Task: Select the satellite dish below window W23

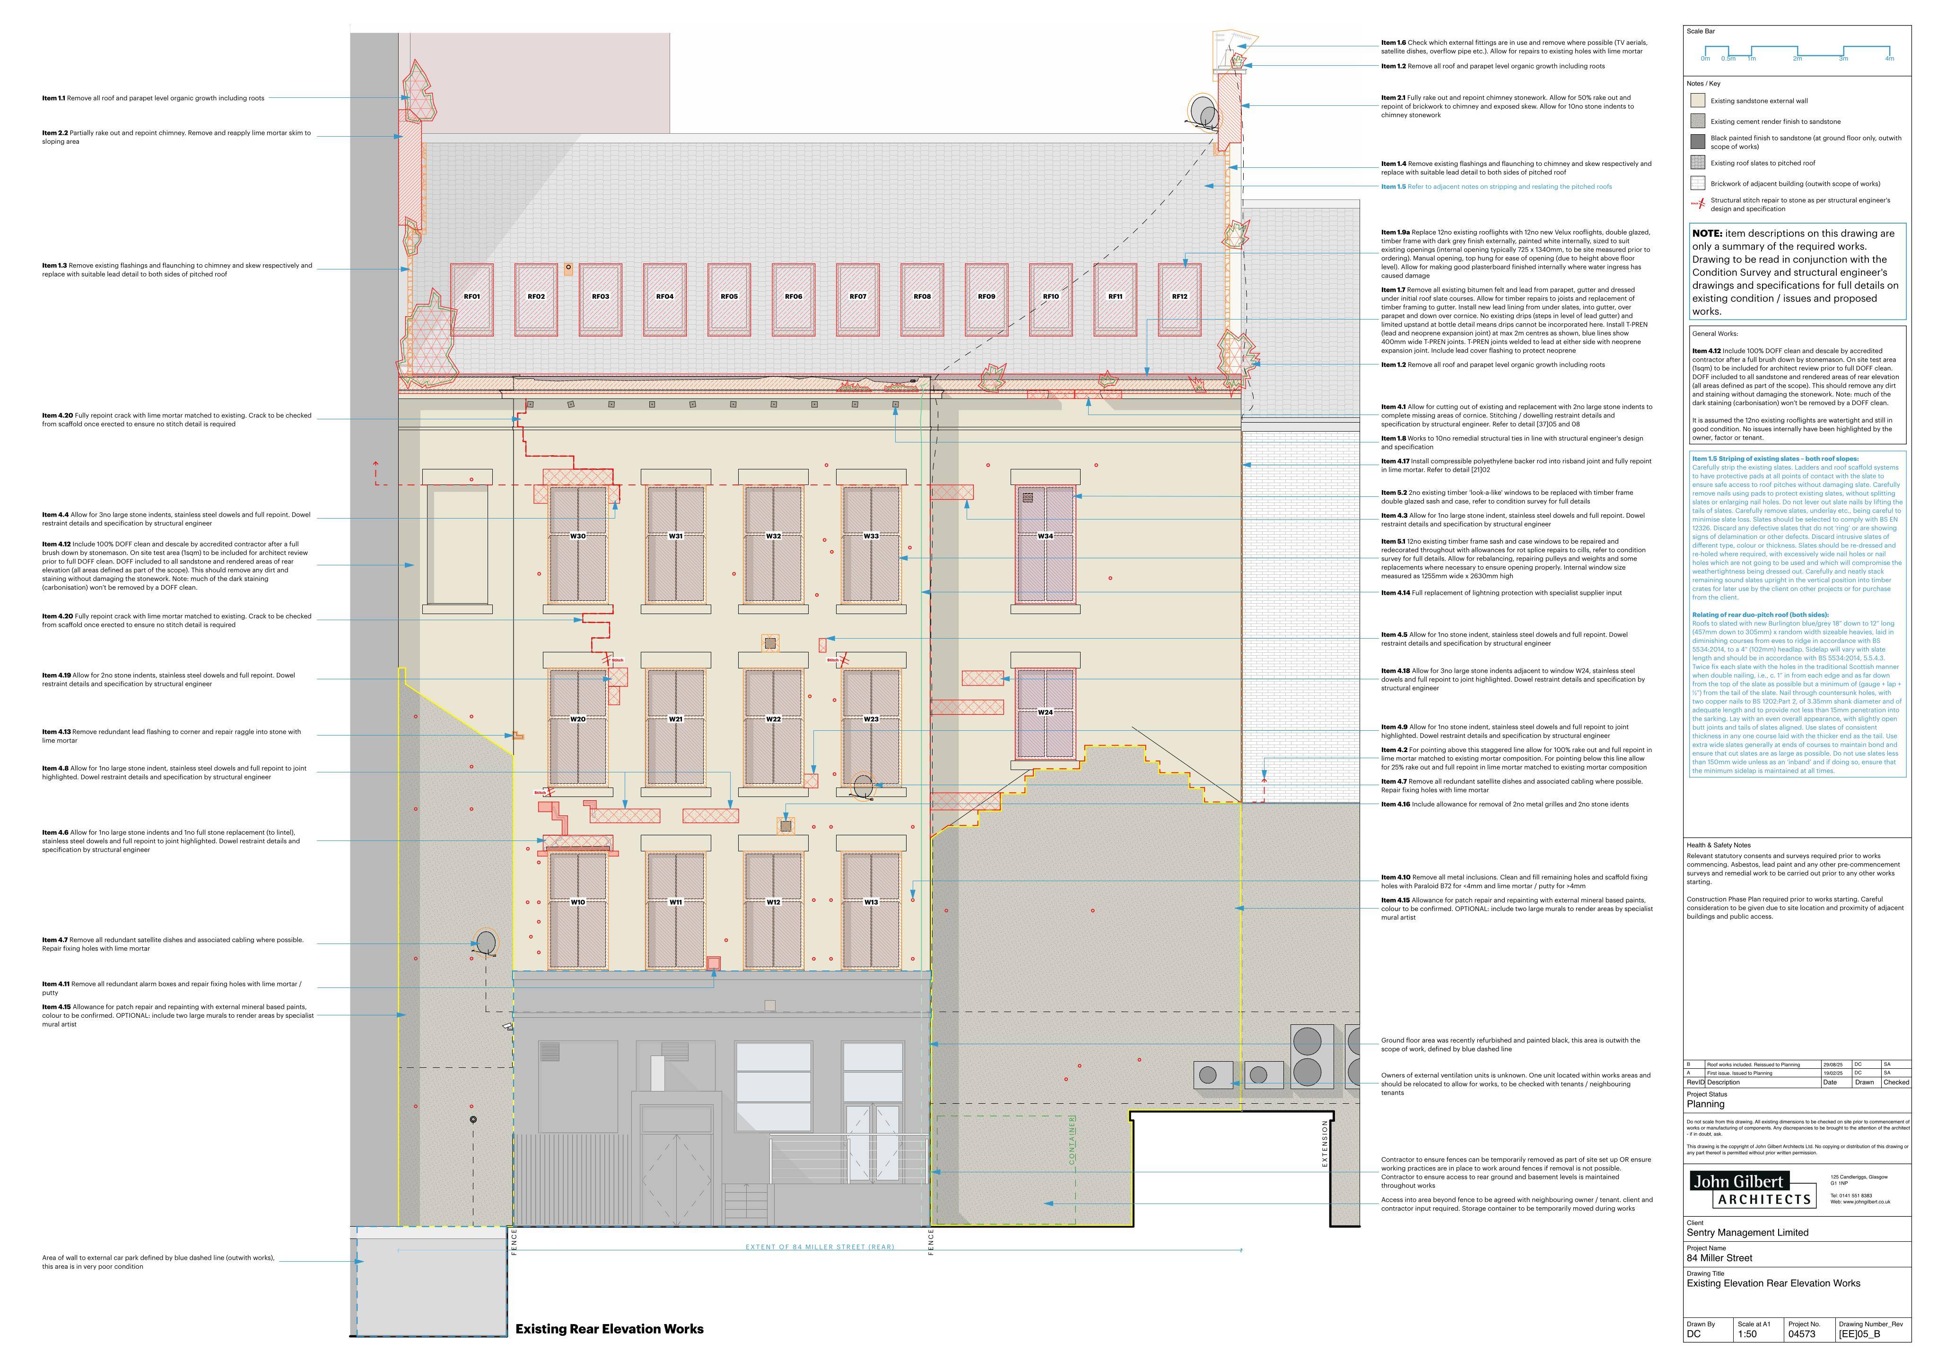Action: click(x=863, y=787)
